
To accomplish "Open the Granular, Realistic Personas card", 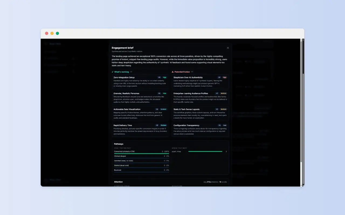I will 140,98.
